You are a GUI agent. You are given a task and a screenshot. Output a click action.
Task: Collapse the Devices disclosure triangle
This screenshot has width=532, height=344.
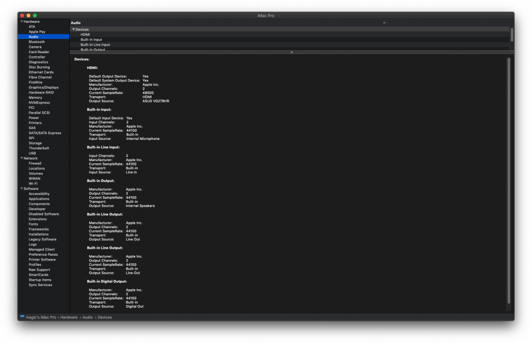(x=73, y=30)
